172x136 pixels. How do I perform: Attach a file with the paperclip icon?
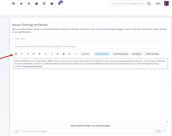[22, 54]
